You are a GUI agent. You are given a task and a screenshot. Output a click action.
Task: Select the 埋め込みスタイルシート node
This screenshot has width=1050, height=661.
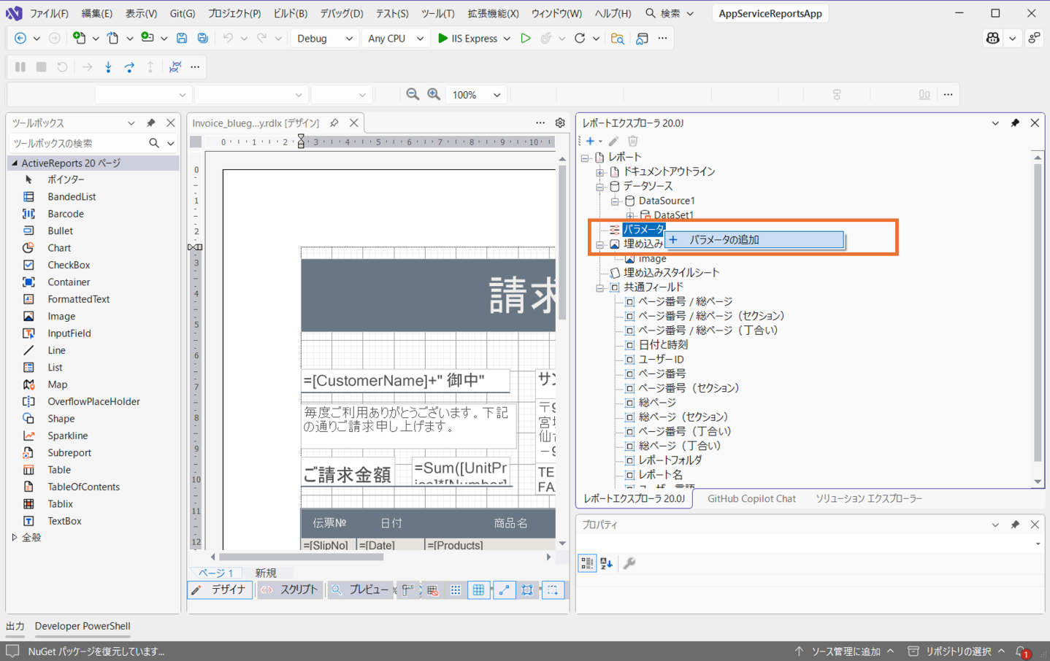(671, 273)
